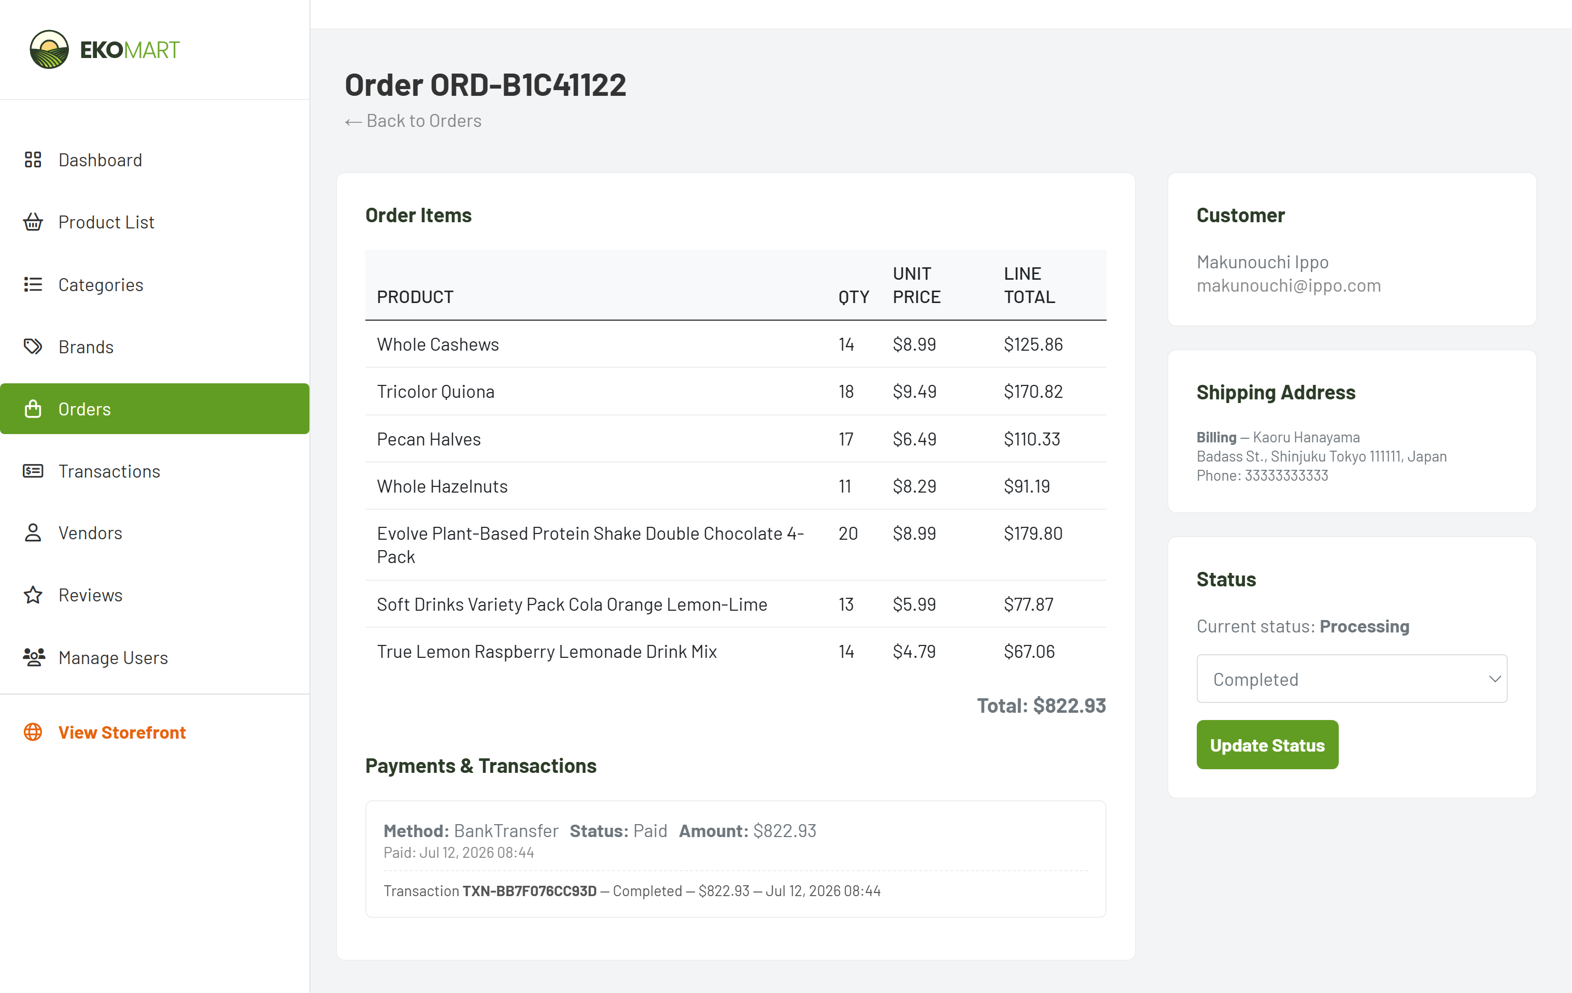This screenshot has height=993, width=1572.
Task: Click the Update Status button
Action: tap(1267, 744)
